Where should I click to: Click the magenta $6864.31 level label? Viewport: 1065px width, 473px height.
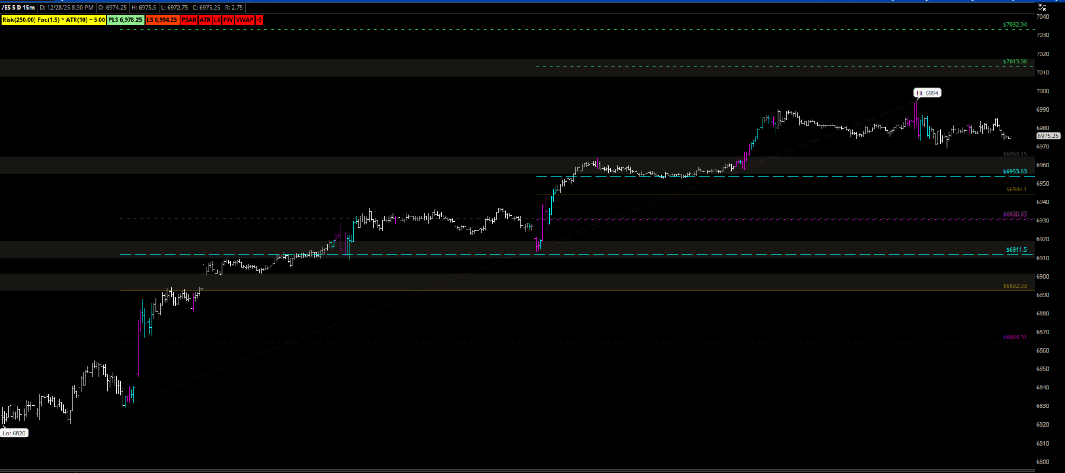coord(1014,337)
